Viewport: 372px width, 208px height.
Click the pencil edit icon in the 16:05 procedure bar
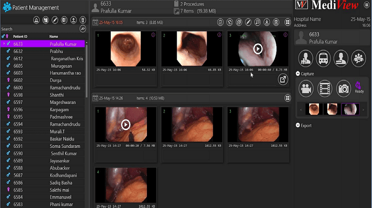[248, 22]
